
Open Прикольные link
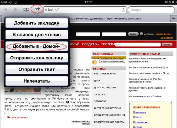point(140,112)
